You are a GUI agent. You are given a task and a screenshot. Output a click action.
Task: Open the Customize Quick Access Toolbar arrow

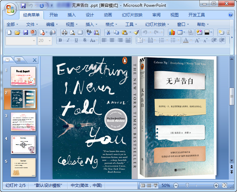click(x=52, y=5)
